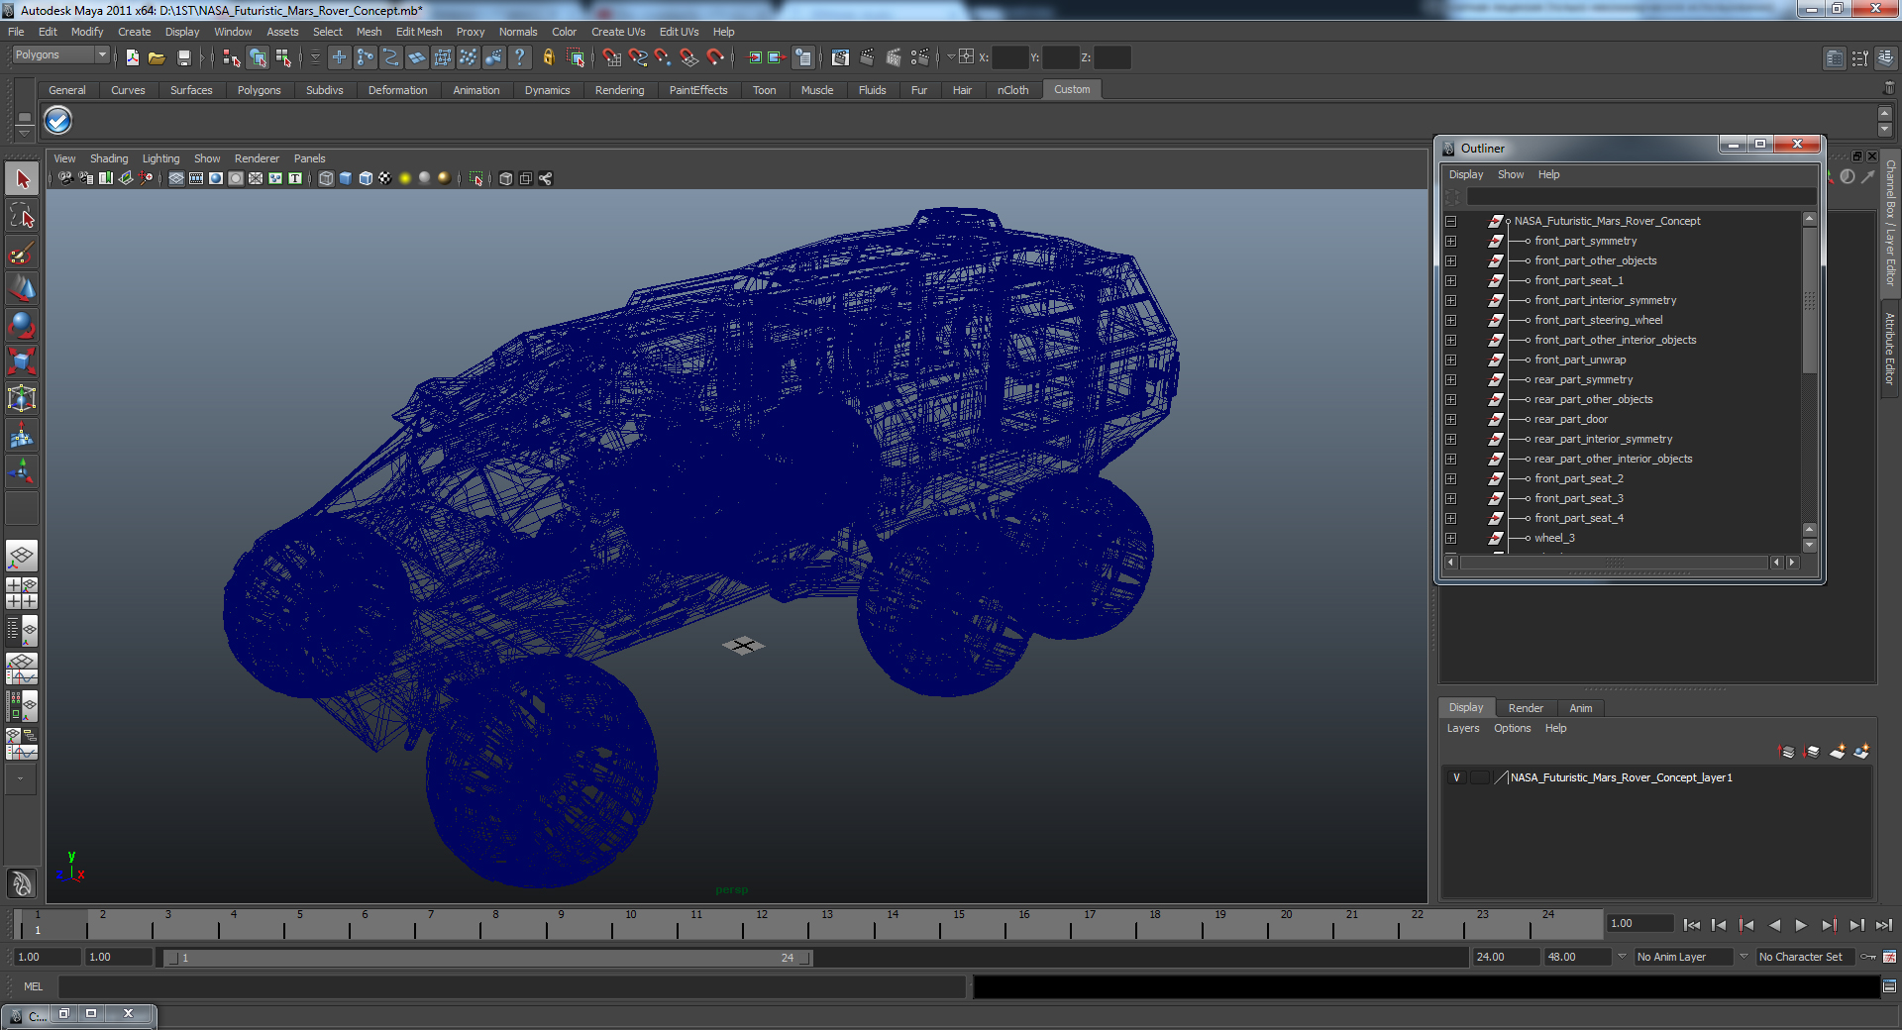
Task: Expand front_part_steering_wheel node
Action: [1451, 320]
